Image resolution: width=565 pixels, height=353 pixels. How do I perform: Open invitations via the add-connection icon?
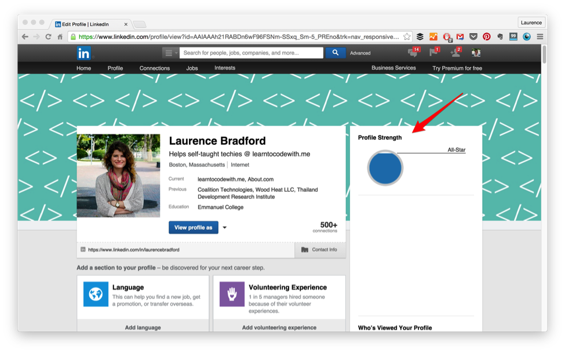click(455, 54)
